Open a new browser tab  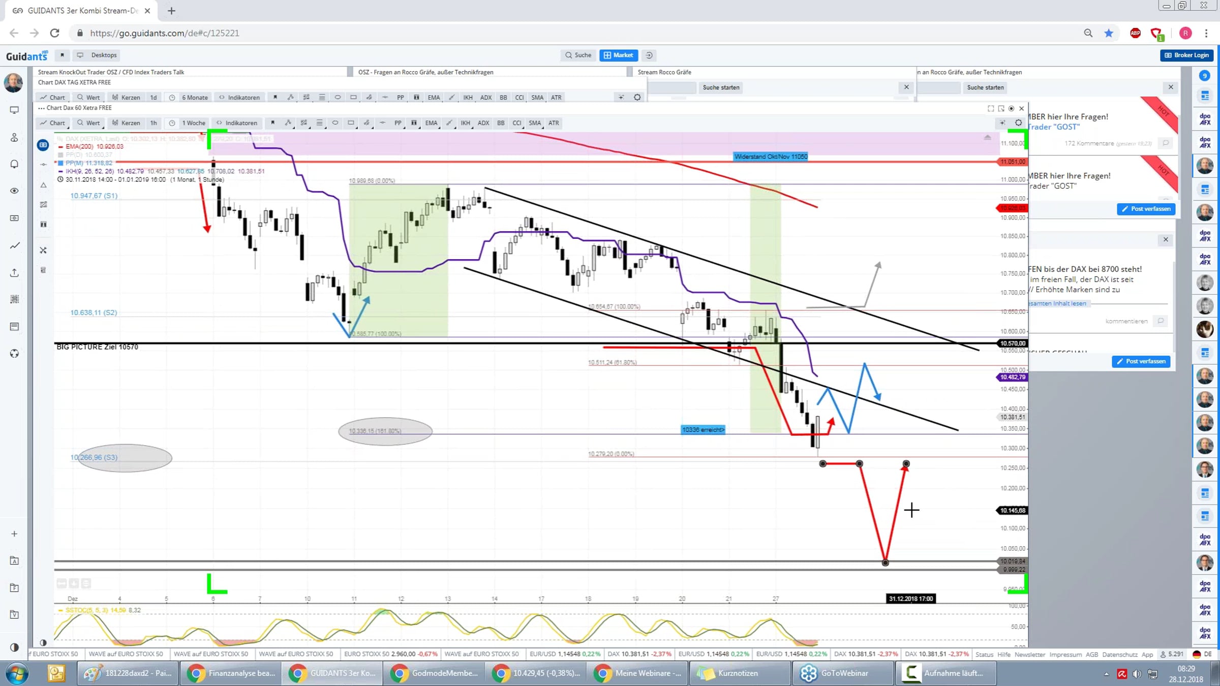coord(171,11)
